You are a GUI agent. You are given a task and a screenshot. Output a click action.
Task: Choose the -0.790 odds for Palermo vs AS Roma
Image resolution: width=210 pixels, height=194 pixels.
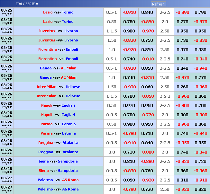(x=129, y=189)
